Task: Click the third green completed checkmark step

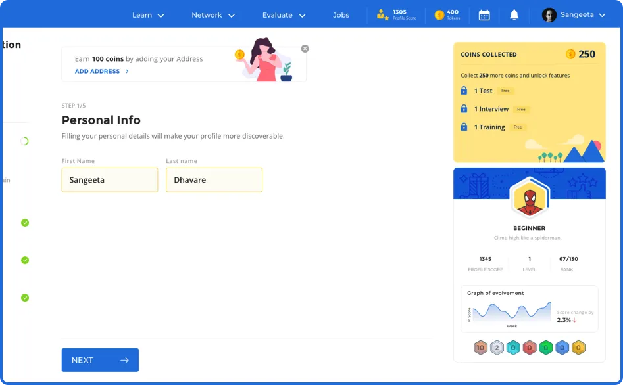Action: (25, 298)
